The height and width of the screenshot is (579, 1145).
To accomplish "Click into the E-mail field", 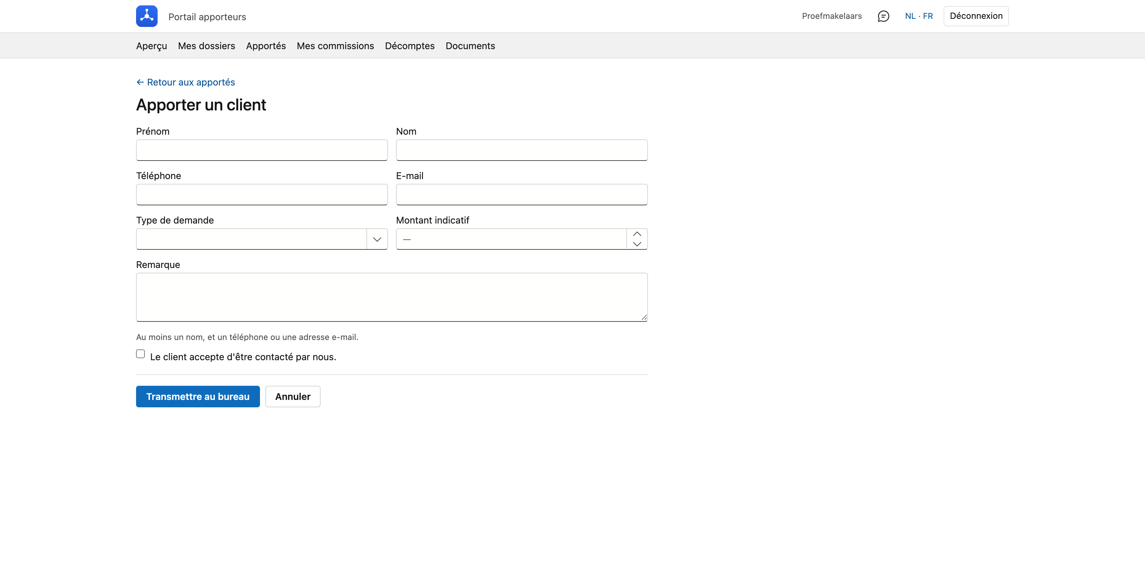I will tap(522, 195).
